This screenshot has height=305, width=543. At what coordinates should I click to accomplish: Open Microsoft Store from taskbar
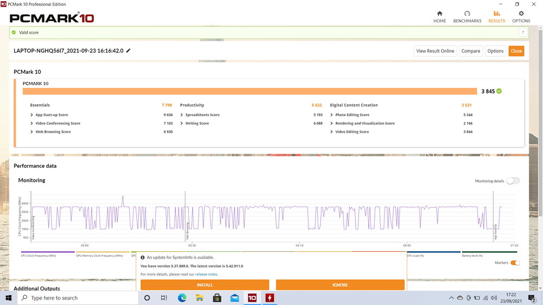(217, 298)
